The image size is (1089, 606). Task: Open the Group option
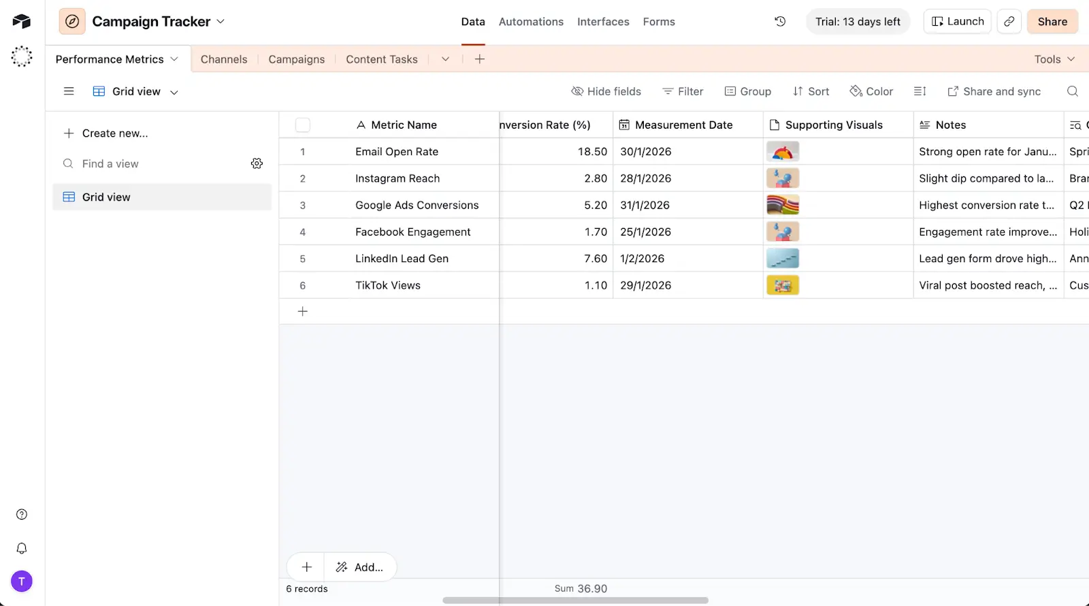coord(747,91)
